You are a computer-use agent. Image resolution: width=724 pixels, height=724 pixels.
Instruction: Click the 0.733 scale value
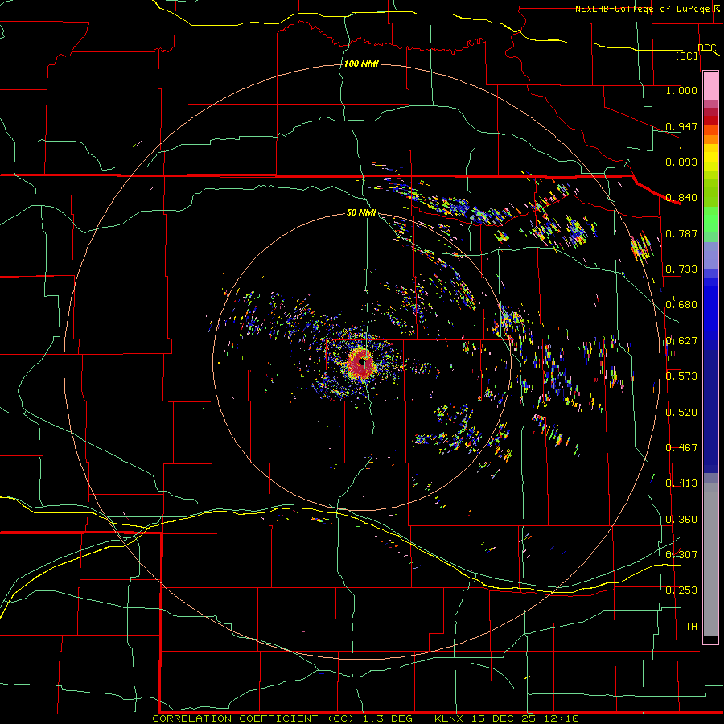click(681, 269)
